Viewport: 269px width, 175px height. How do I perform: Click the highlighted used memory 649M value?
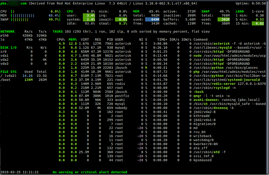pyautogui.click(x=152, y=19)
